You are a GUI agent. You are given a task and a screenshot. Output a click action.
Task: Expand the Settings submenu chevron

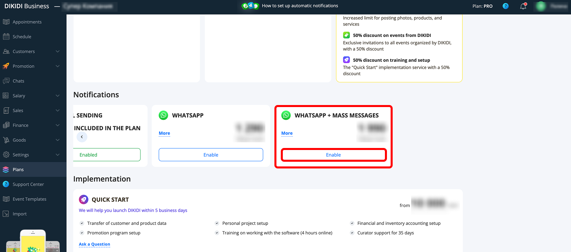pyautogui.click(x=57, y=155)
